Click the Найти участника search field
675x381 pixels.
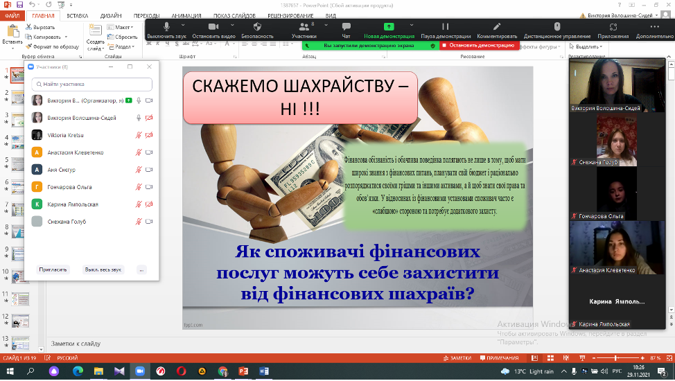click(92, 84)
